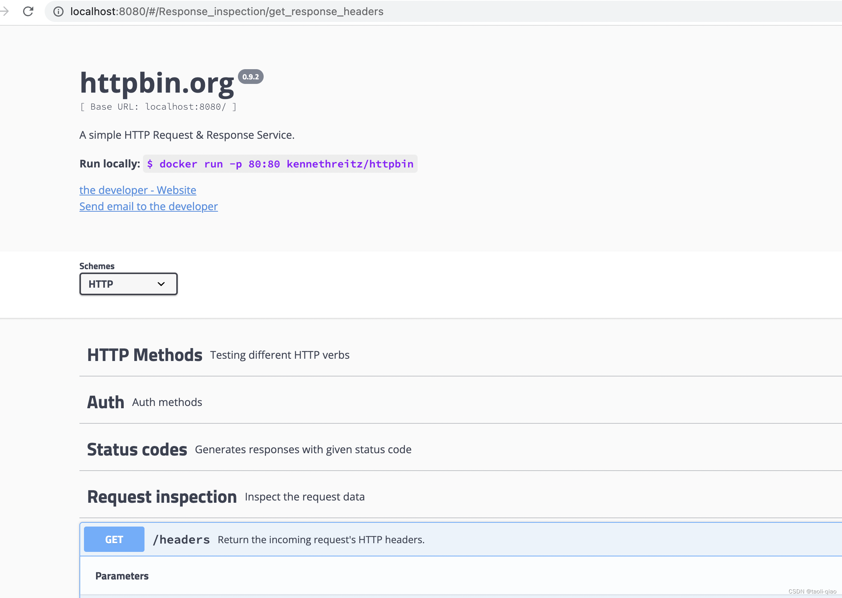
Task: Collapse the Request inspection section
Action: coord(461,497)
